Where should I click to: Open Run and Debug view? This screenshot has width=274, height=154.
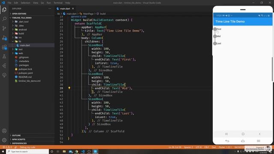coord(4,38)
